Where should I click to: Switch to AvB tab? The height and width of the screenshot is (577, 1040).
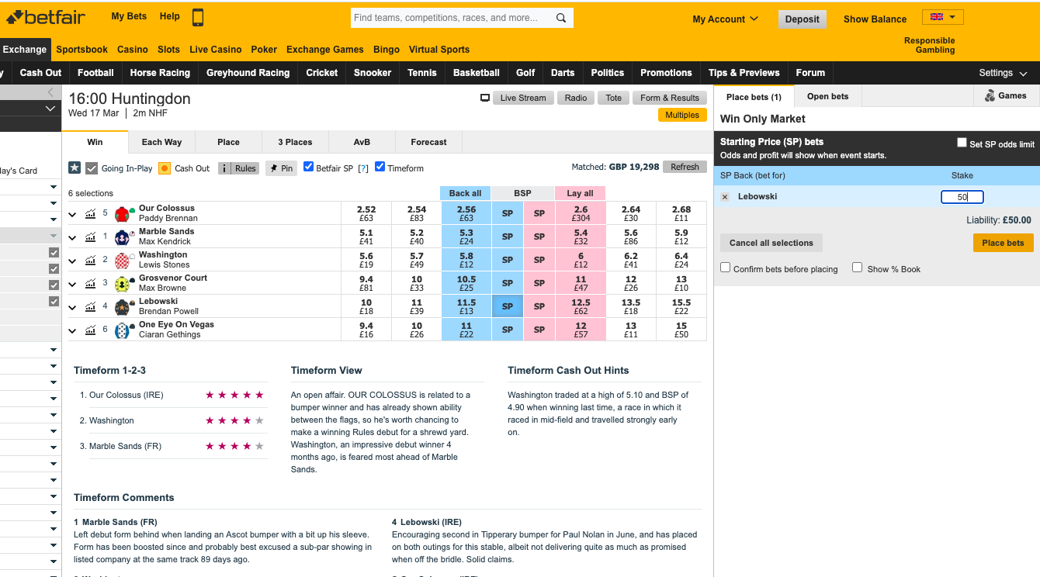tap(362, 142)
